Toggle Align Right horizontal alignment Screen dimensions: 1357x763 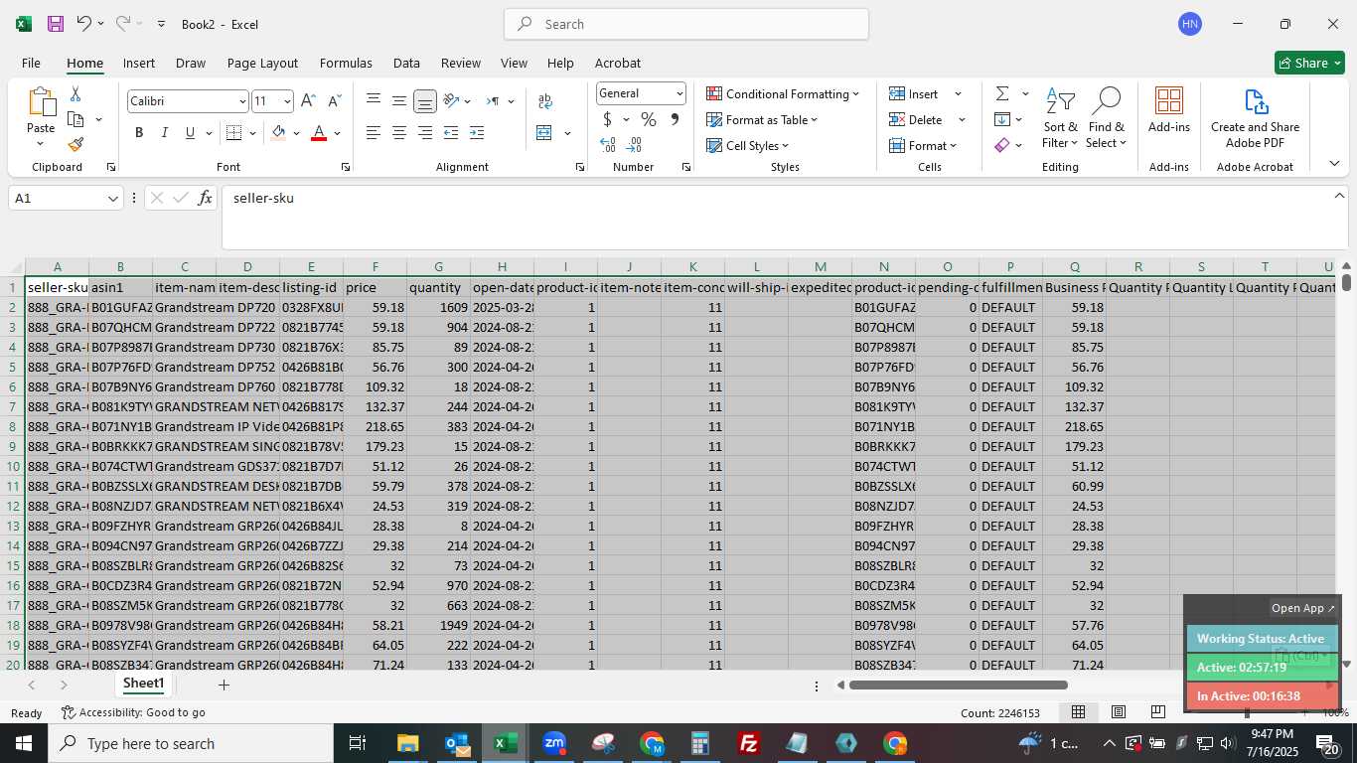[425, 132]
